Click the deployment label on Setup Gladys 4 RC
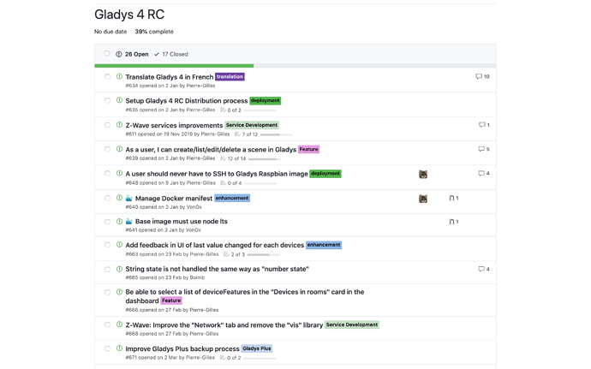The image size is (591, 369). click(x=265, y=101)
